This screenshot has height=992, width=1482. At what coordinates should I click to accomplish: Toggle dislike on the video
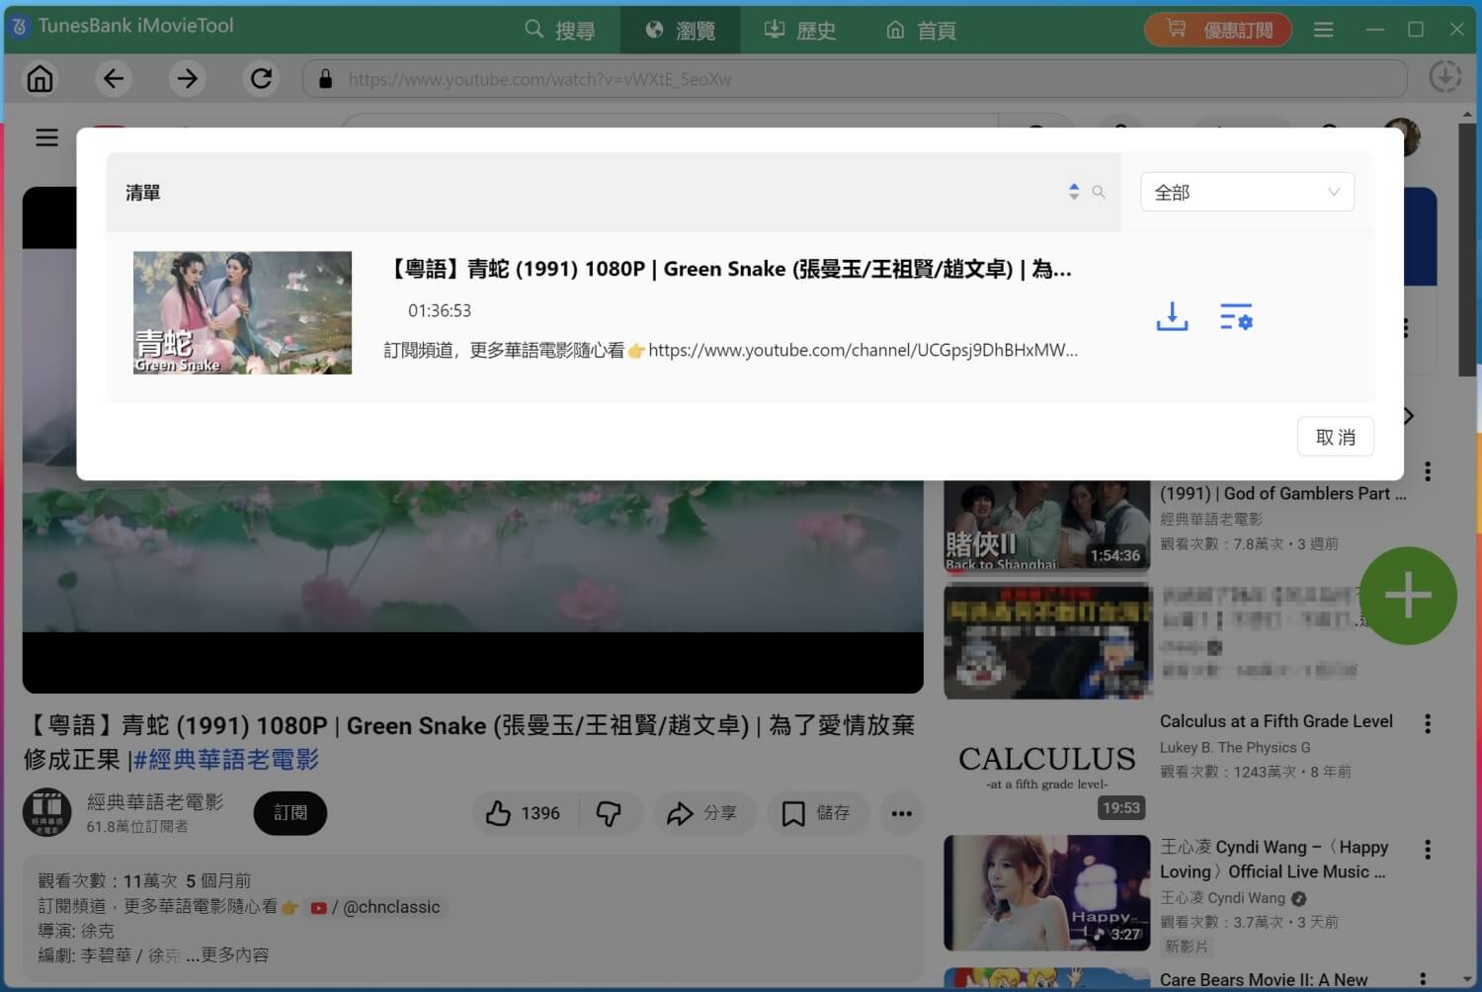click(611, 812)
